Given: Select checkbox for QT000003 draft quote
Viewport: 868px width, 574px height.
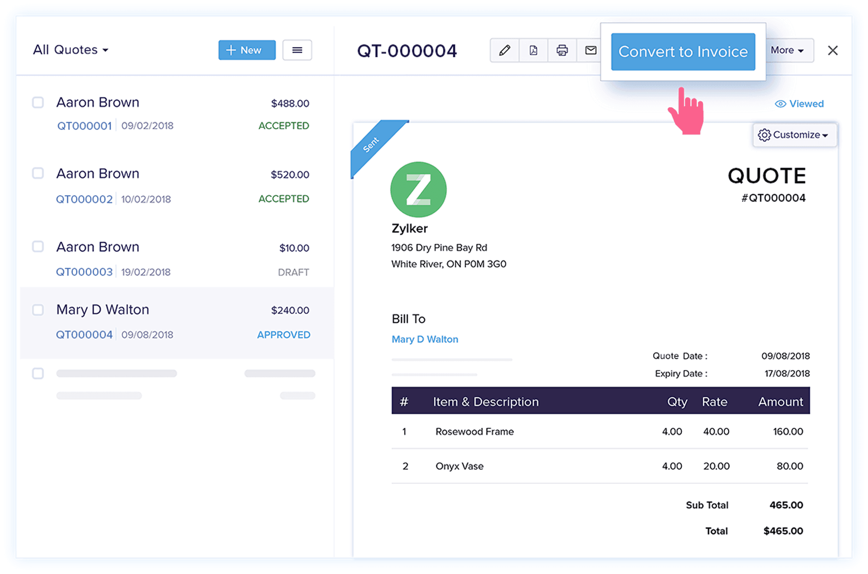Looking at the screenshot, I should (x=38, y=247).
